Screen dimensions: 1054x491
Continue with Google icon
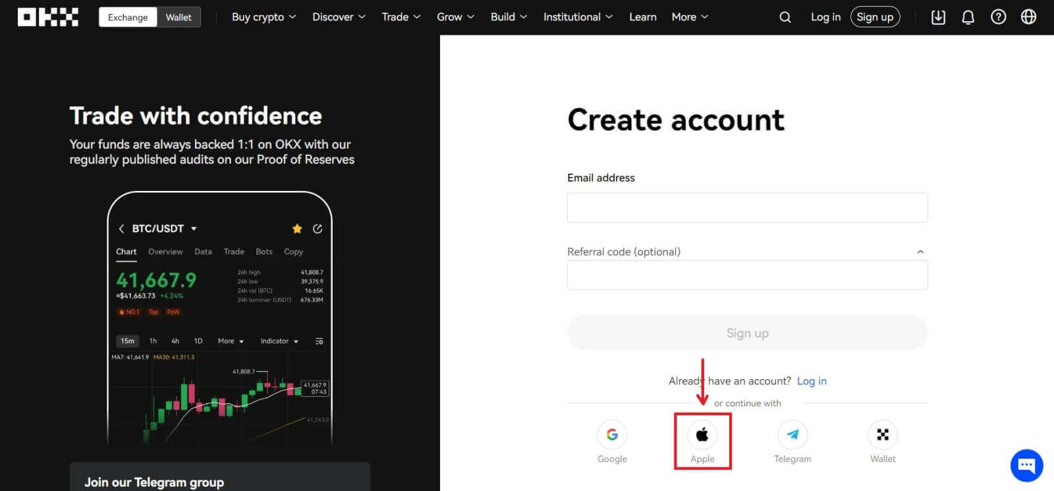click(612, 434)
